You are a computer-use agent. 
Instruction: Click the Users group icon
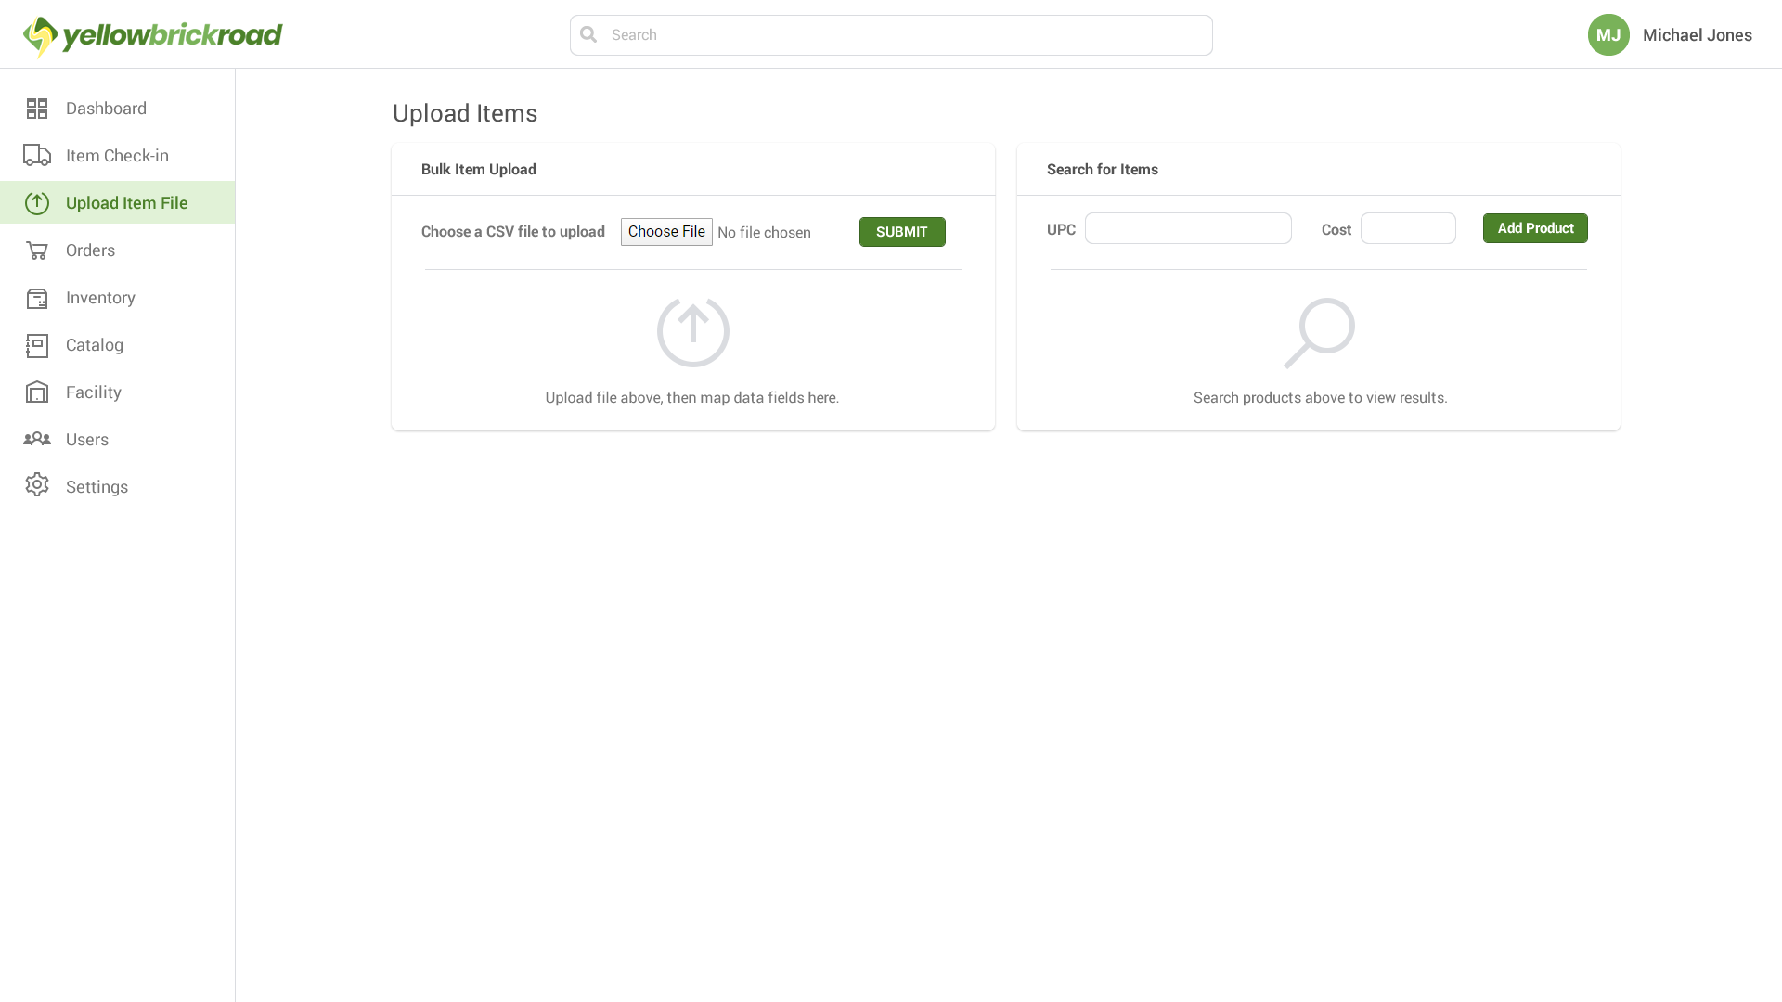tap(37, 439)
